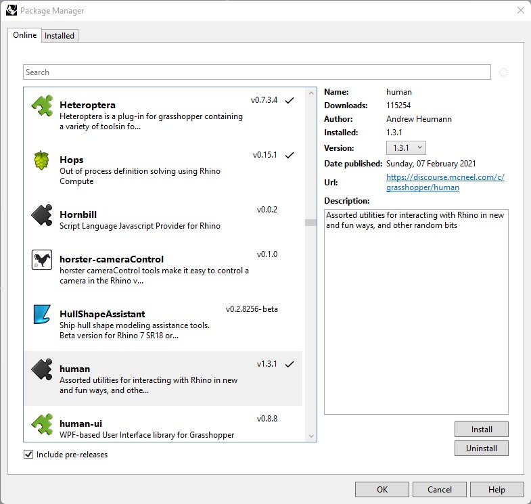Click the Rhino logo in the title bar
Screen dimensions: 531x504
coord(11,11)
